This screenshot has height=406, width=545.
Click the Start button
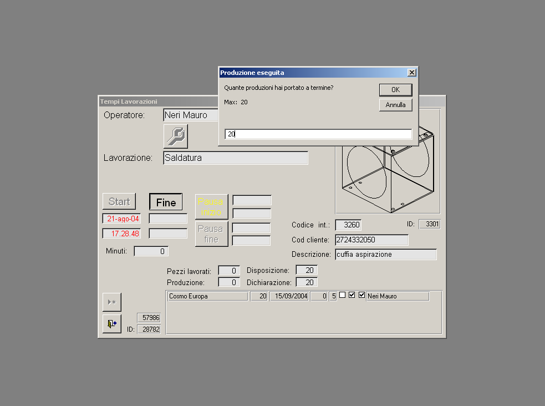119,201
